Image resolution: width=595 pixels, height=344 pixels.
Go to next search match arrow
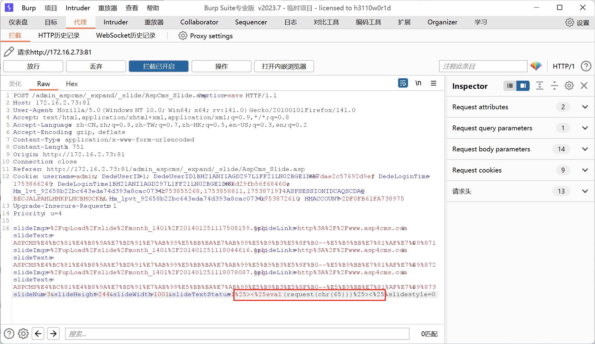click(x=53, y=333)
